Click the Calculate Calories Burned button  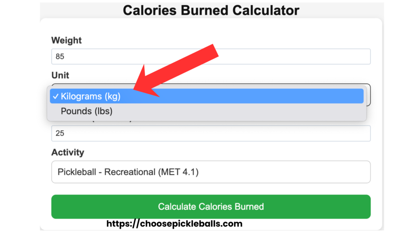[211, 206]
